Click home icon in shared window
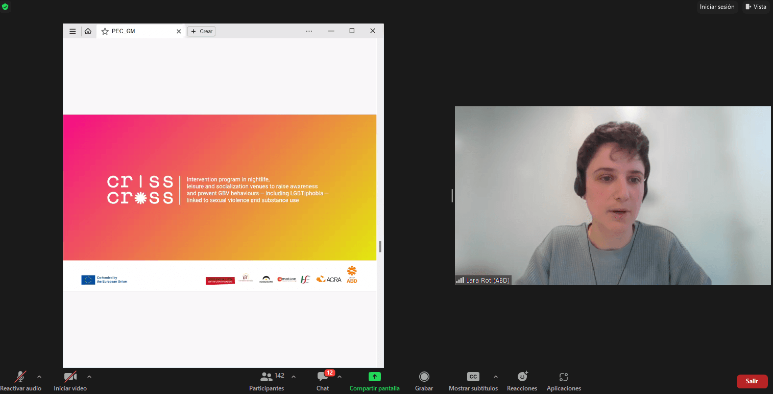This screenshot has width=773, height=394. (x=88, y=31)
